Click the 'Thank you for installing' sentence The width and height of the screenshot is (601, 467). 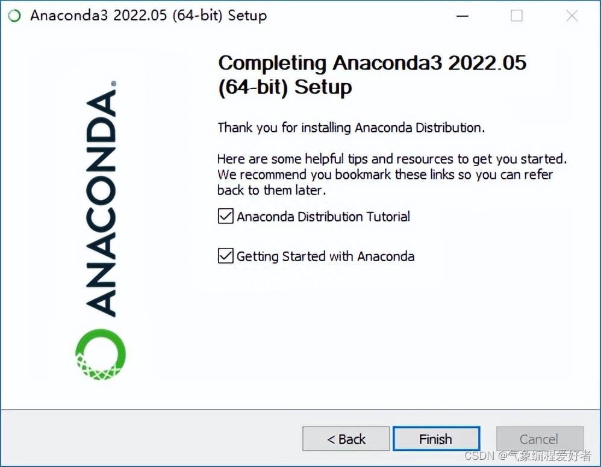pos(351,128)
